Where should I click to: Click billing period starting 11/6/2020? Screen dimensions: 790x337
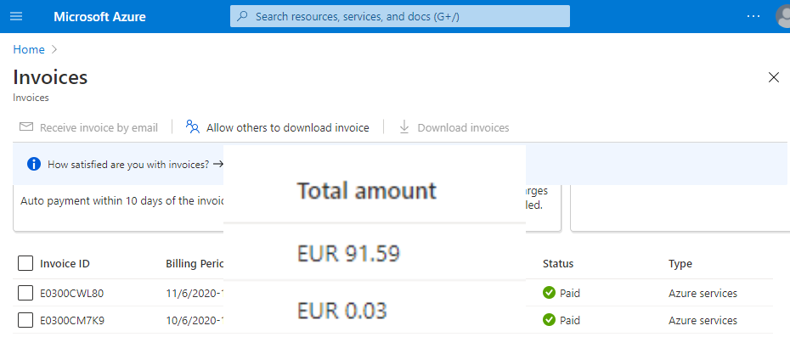coord(195,293)
